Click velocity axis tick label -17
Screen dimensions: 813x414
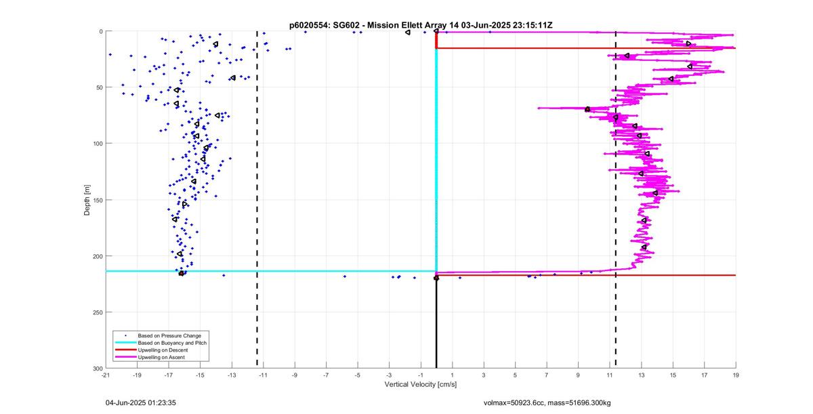click(169, 375)
